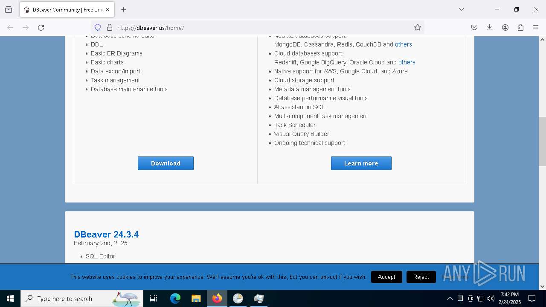
Task: Expand the list all tabs chevron
Action: tap(461, 9)
